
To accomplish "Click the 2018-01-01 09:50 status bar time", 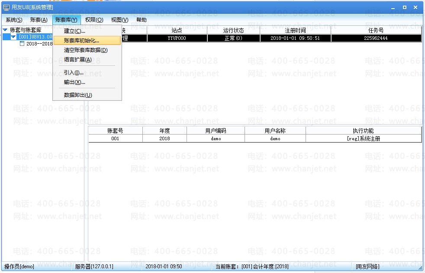I will click(x=164, y=267).
